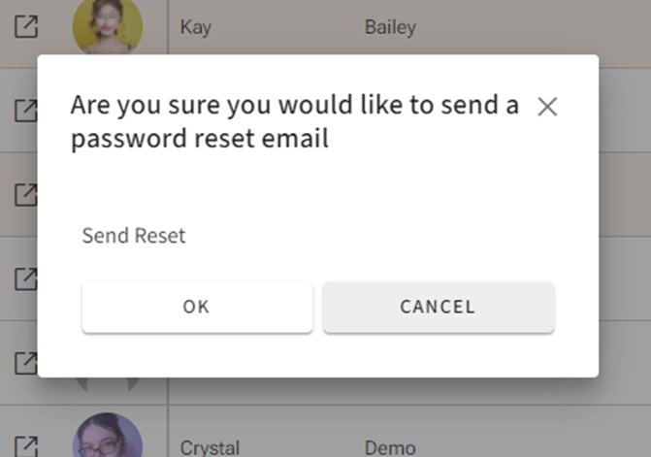Image resolution: width=651 pixels, height=457 pixels.
Task: Confirm password reset with OK
Action: (x=197, y=308)
